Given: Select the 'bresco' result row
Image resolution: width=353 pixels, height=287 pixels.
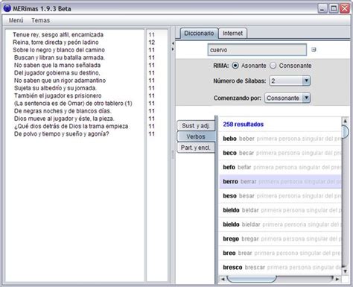Looking at the screenshot, I should pyautogui.click(x=280, y=268).
